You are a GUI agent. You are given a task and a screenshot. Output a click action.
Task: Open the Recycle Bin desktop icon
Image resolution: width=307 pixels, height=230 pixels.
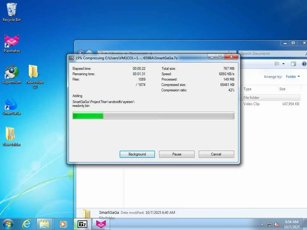pyautogui.click(x=12, y=12)
